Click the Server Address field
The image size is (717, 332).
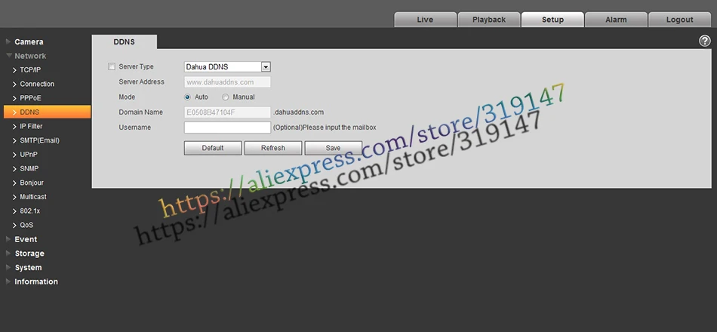click(227, 81)
